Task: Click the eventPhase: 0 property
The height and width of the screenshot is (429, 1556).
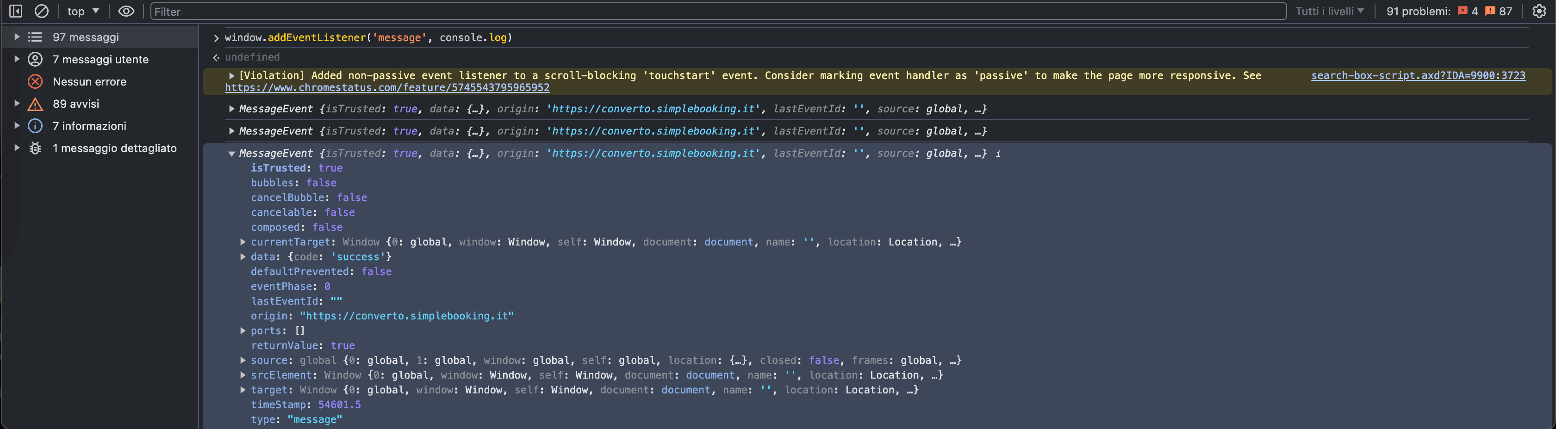Action: 291,286
